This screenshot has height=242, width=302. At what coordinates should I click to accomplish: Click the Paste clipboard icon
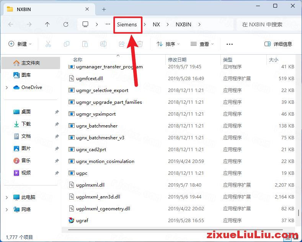(85, 44)
